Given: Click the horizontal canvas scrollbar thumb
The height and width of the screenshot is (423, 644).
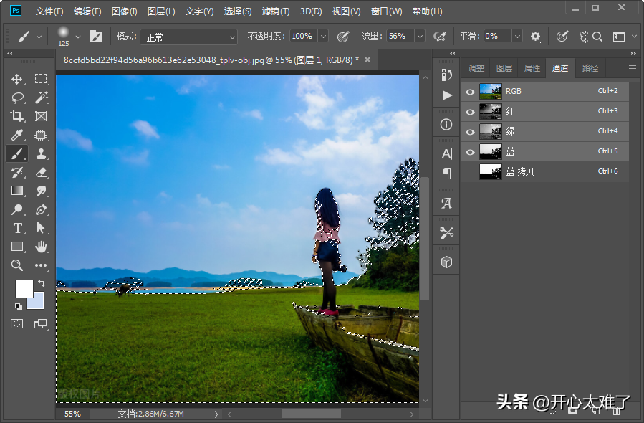Looking at the screenshot, I should 311,414.
